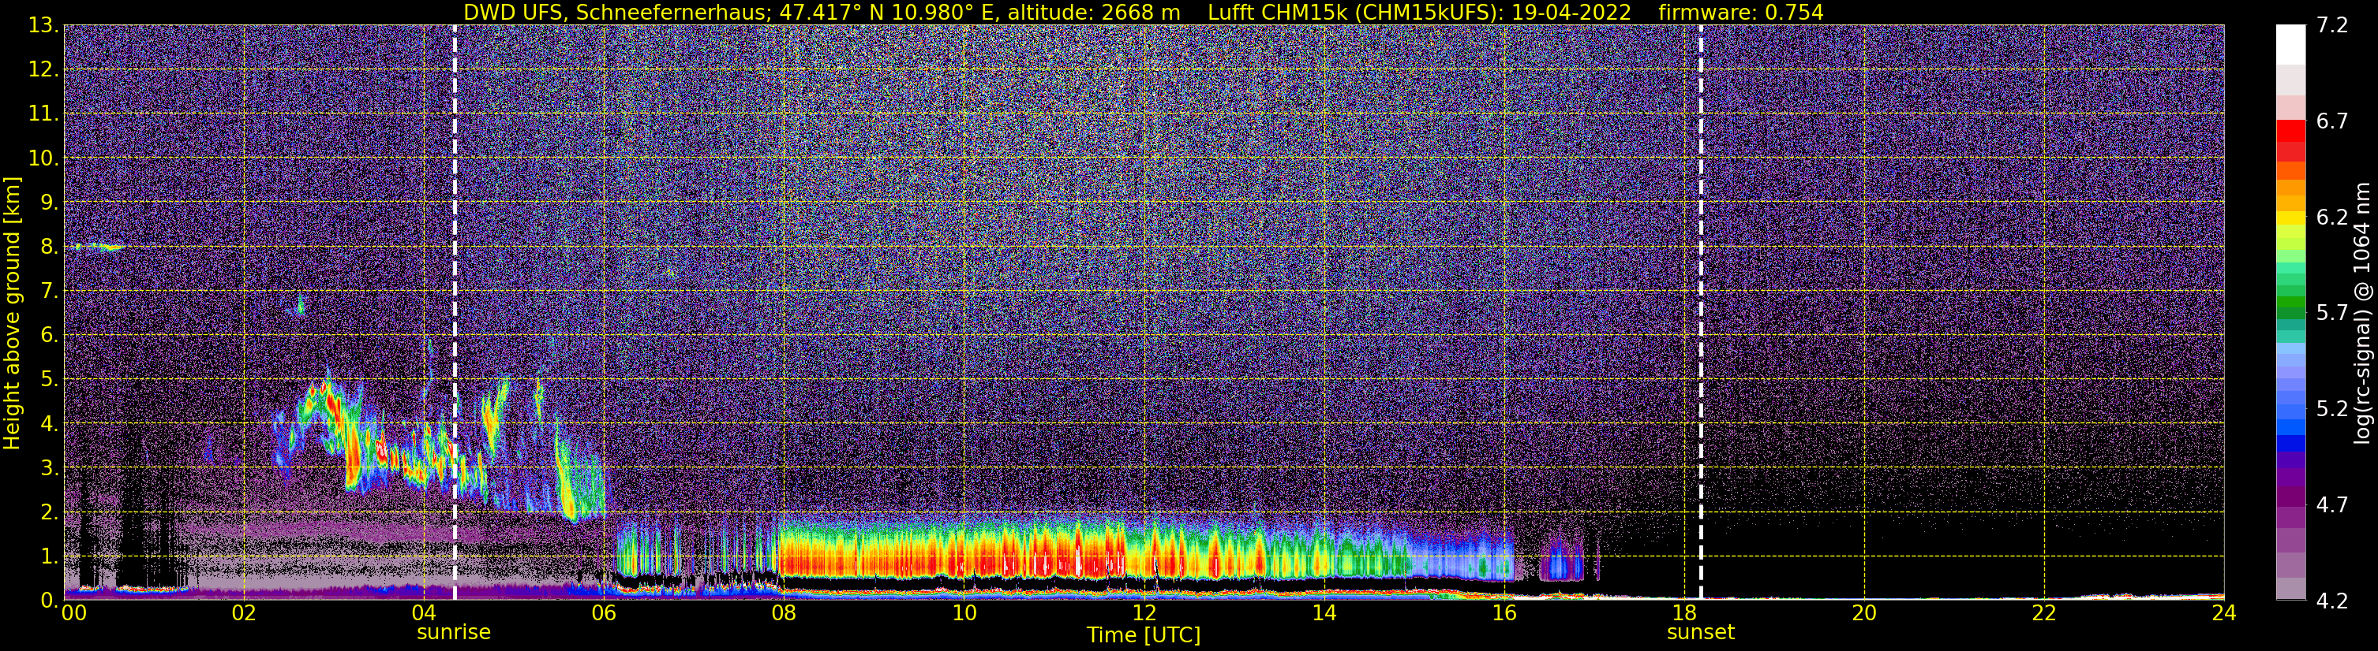
Task: Click the colorbar value 5.2
Action: point(2332,409)
